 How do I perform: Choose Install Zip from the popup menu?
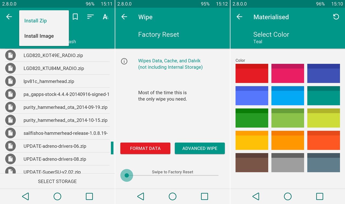(x=36, y=21)
